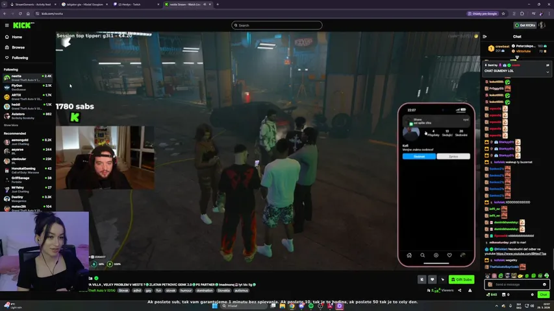Open the user profile avatar in the header
554x311 pixels.
tap(542, 25)
